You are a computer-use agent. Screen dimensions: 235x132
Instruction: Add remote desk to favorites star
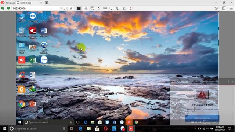pyautogui.click(x=71, y=8)
